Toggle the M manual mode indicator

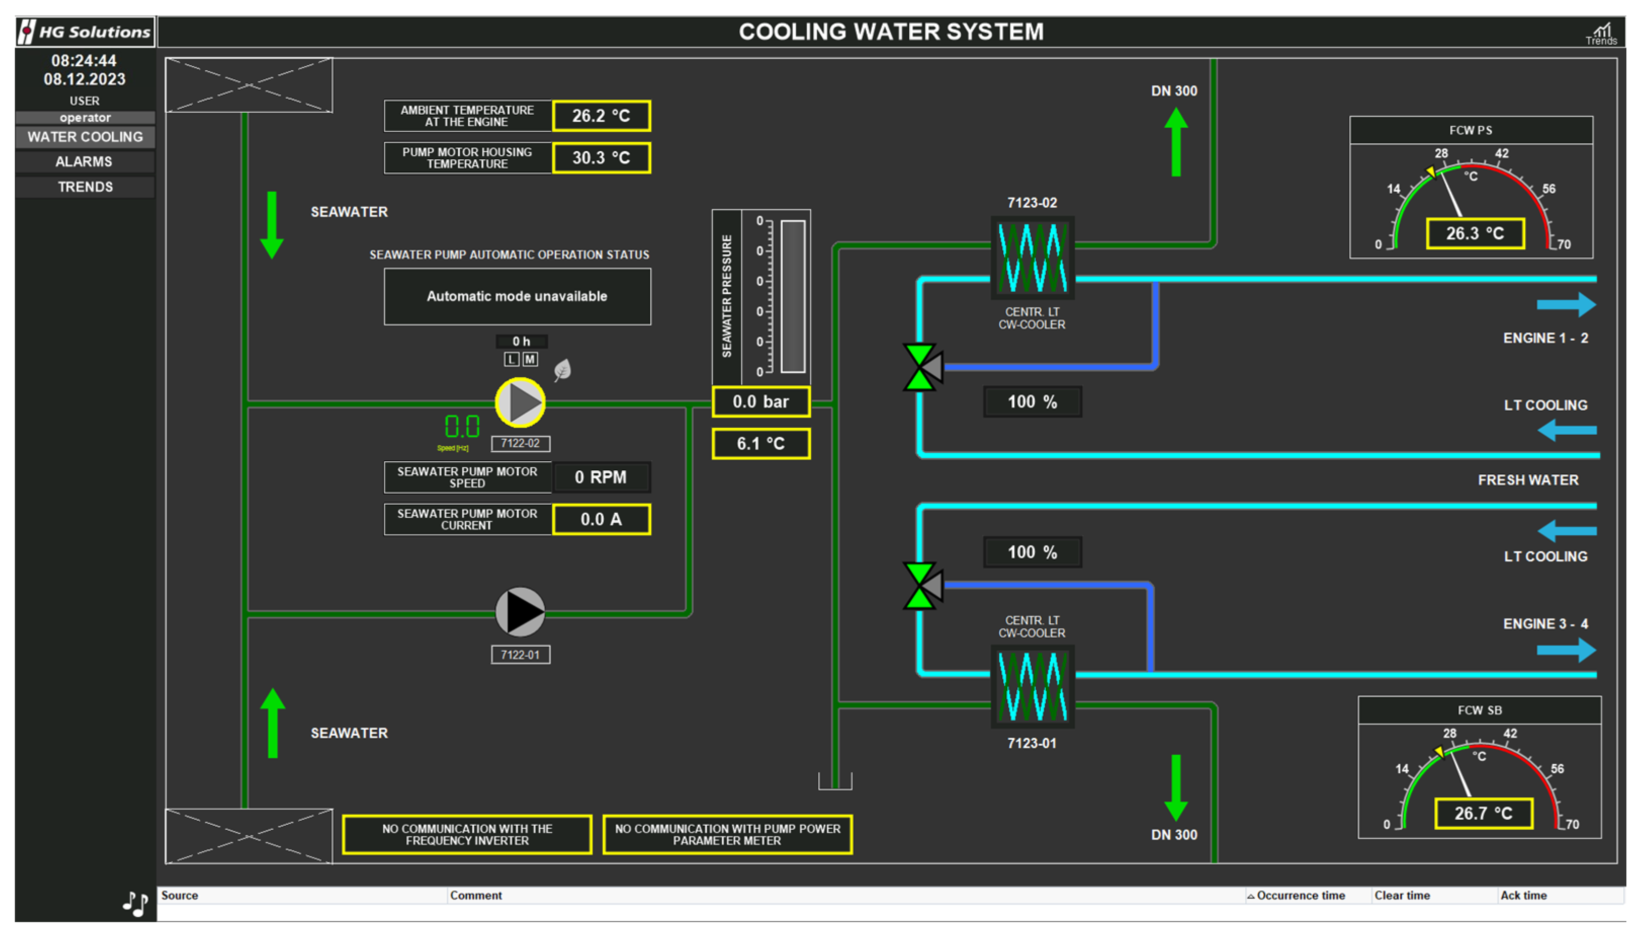(529, 359)
